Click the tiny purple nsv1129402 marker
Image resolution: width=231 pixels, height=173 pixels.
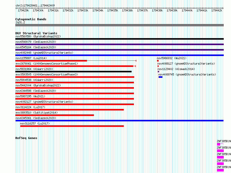tap(158, 72)
